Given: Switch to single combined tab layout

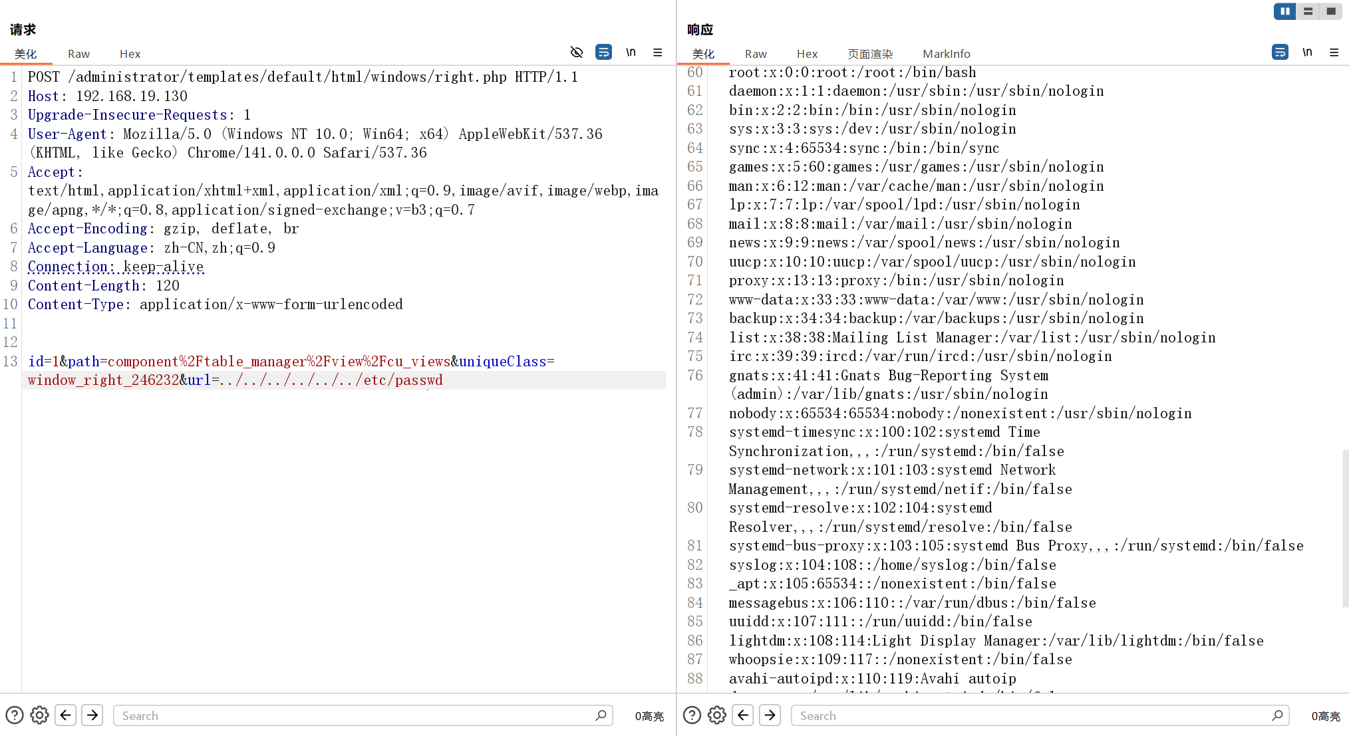Looking at the screenshot, I should click(x=1331, y=11).
